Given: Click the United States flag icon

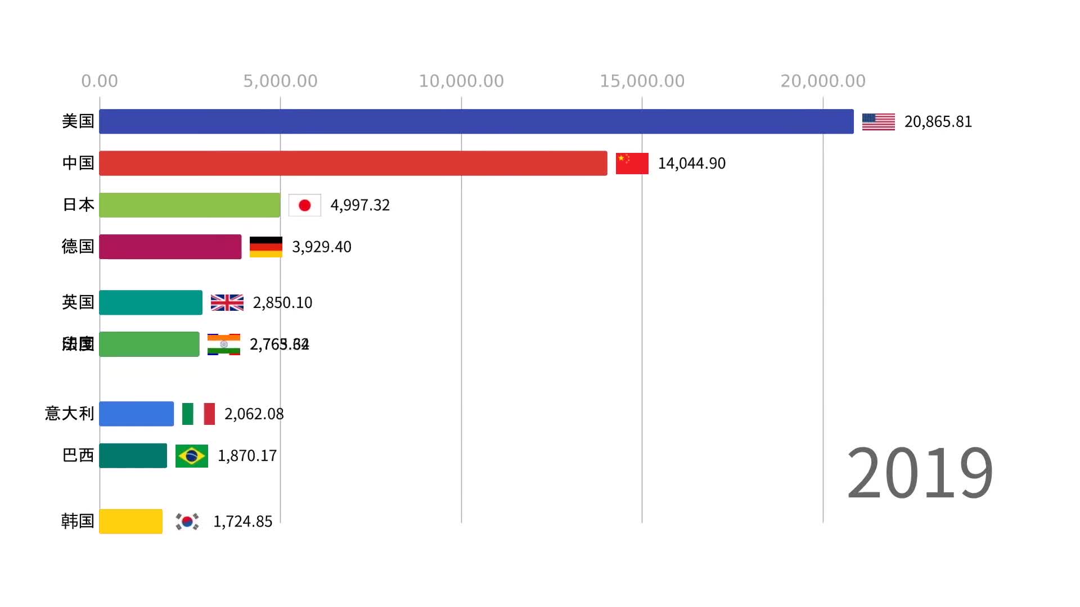Looking at the screenshot, I should pos(878,122).
